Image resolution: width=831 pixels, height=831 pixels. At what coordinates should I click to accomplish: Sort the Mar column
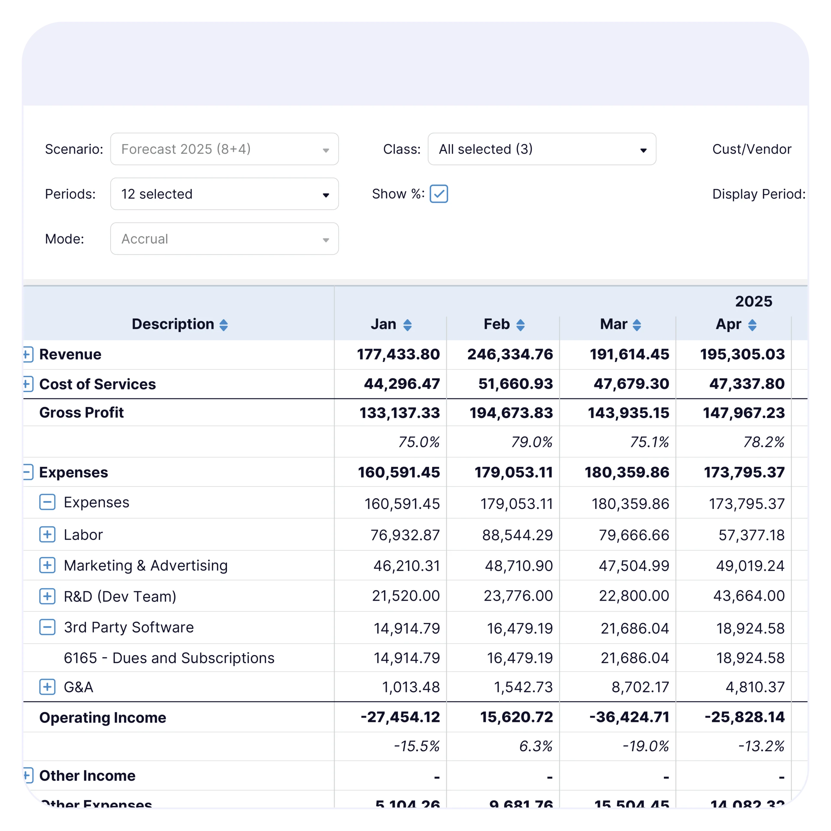[637, 325]
